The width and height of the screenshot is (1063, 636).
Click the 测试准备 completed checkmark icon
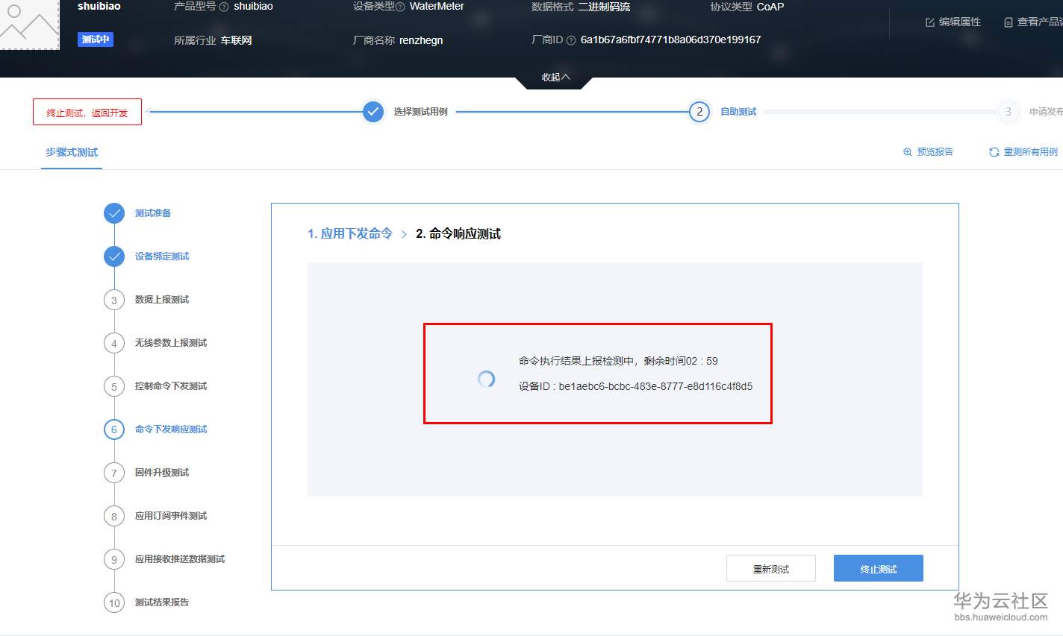pyautogui.click(x=114, y=213)
